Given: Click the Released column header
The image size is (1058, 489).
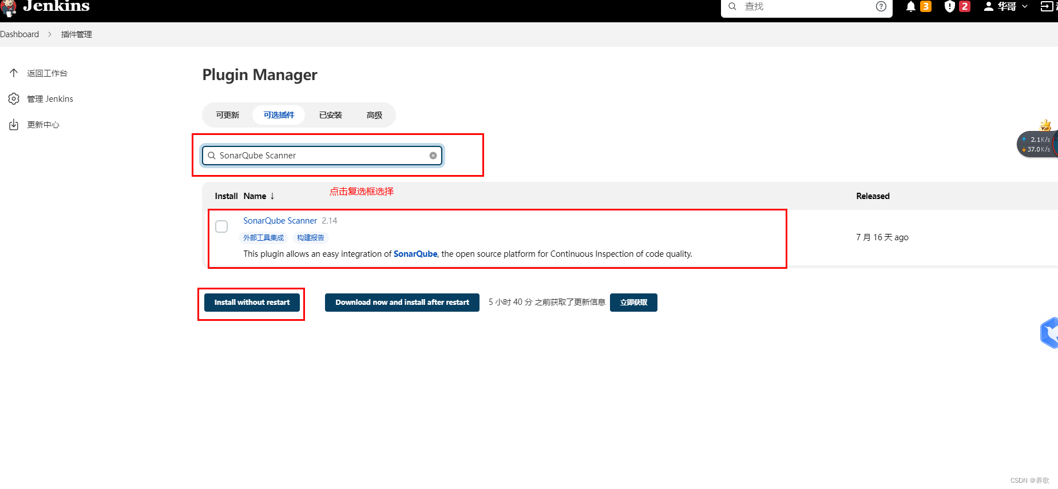Looking at the screenshot, I should coord(873,196).
